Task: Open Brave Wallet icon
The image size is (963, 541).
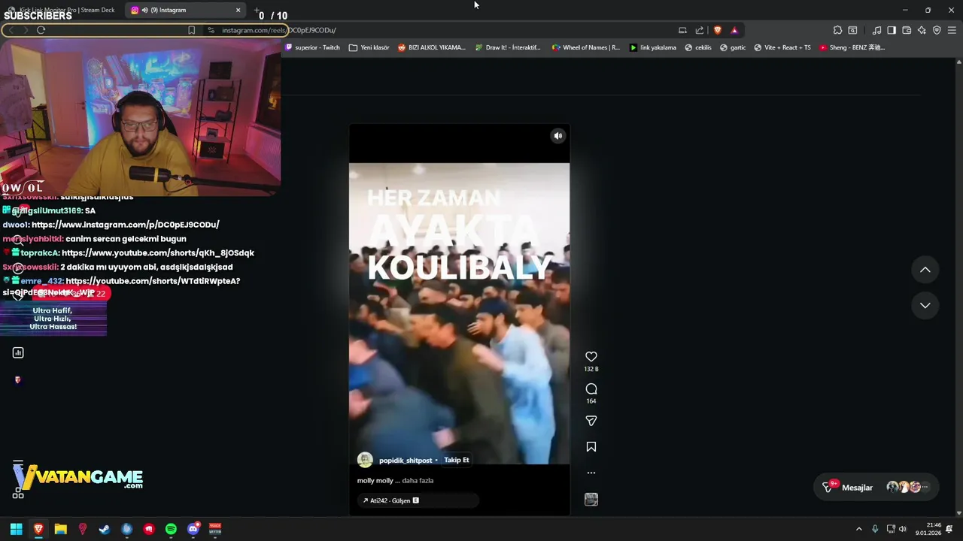Action: point(907,30)
